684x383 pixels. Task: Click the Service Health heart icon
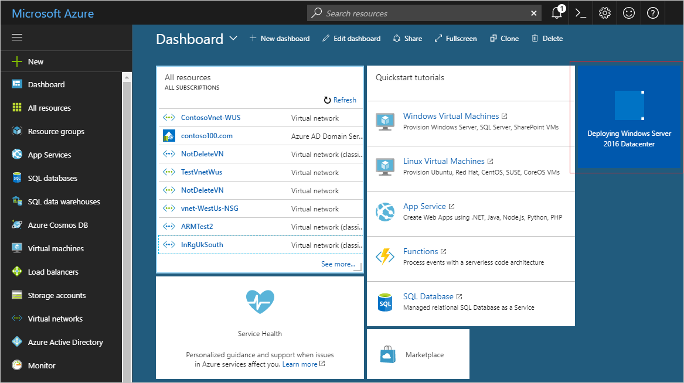(260, 302)
